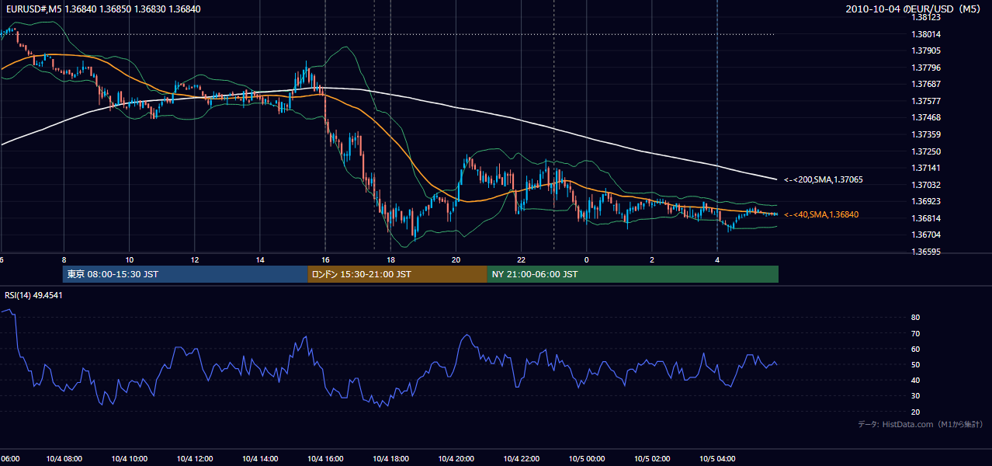This screenshot has width=992, height=466.
Task: Click hour label 14 under price chart
Action: 259,259
